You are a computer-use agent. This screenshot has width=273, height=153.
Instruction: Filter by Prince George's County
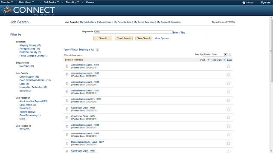point(33,56)
